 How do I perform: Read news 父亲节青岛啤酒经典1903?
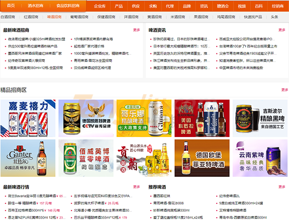tap(248, 53)
